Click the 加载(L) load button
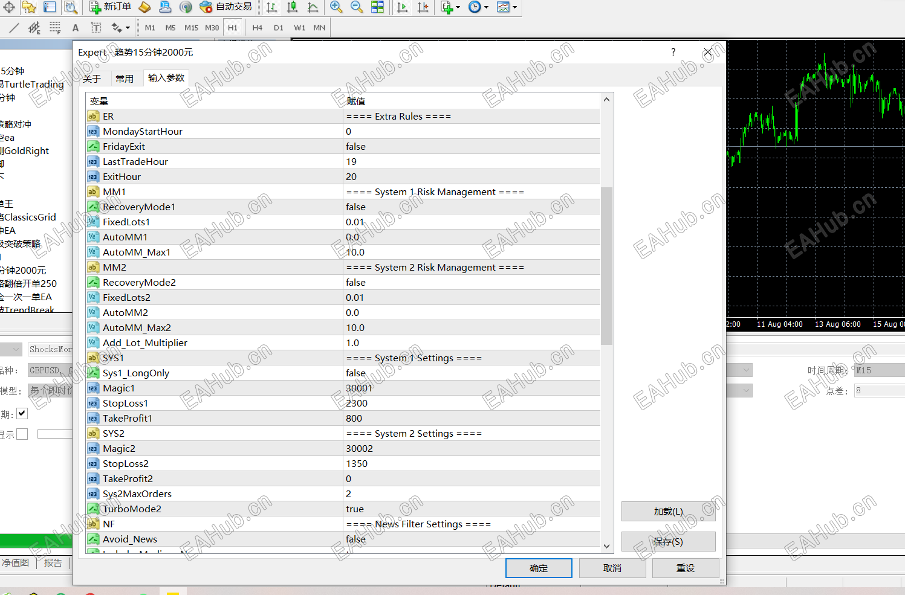 click(668, 512)
